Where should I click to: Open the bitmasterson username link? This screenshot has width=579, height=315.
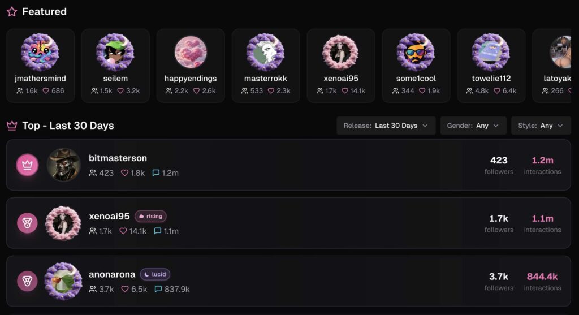118,158
